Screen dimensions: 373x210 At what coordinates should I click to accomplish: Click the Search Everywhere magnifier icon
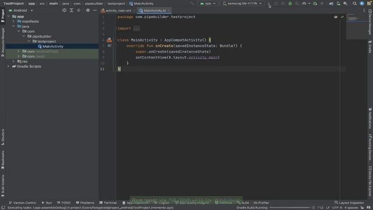(354, 3)
